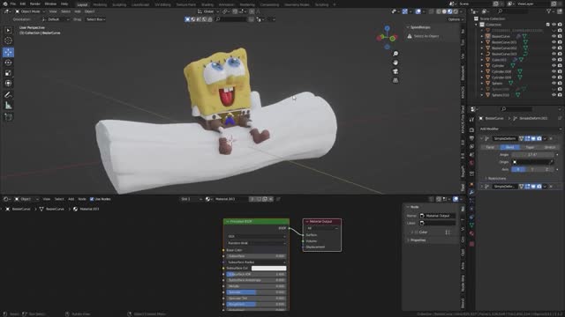Image resolution: width=565 pixels, height=317 pixels.
Task: Switch to the Modeling workspace tab
Action: tap(100, 4)
